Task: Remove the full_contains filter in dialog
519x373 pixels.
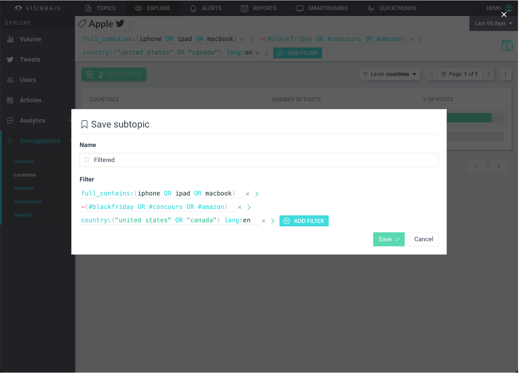Action: click(247, 194)
